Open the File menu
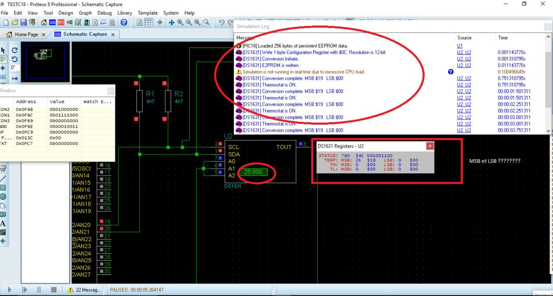 point(5,13)
